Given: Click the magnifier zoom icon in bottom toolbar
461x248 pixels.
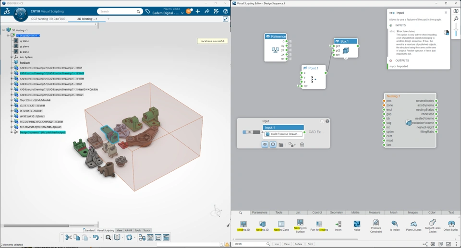Looking at the screenshot, I should tap(108, 237).
